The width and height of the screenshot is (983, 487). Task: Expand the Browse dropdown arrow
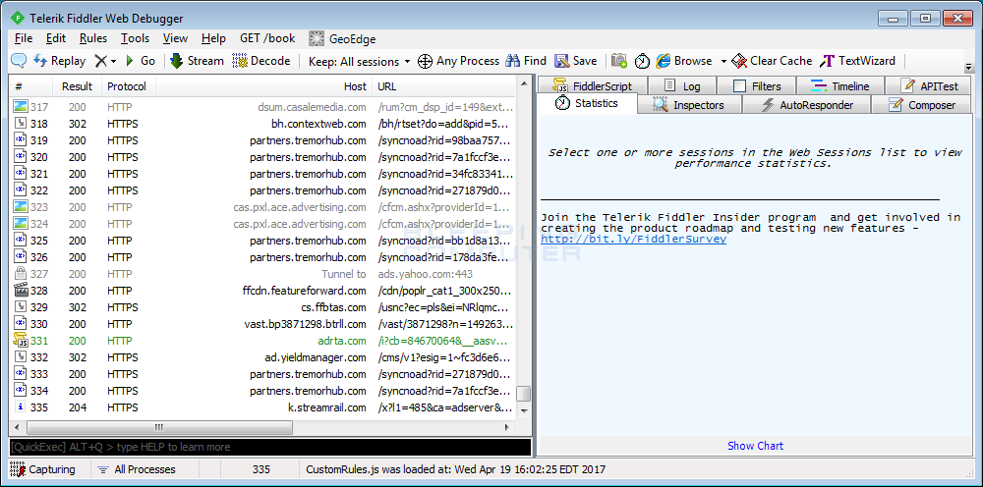(723, 61)
